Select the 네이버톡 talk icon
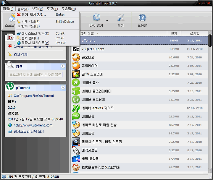Image resolution: width=213 pixels, height=180 pixels. click(x=76, y=116)
